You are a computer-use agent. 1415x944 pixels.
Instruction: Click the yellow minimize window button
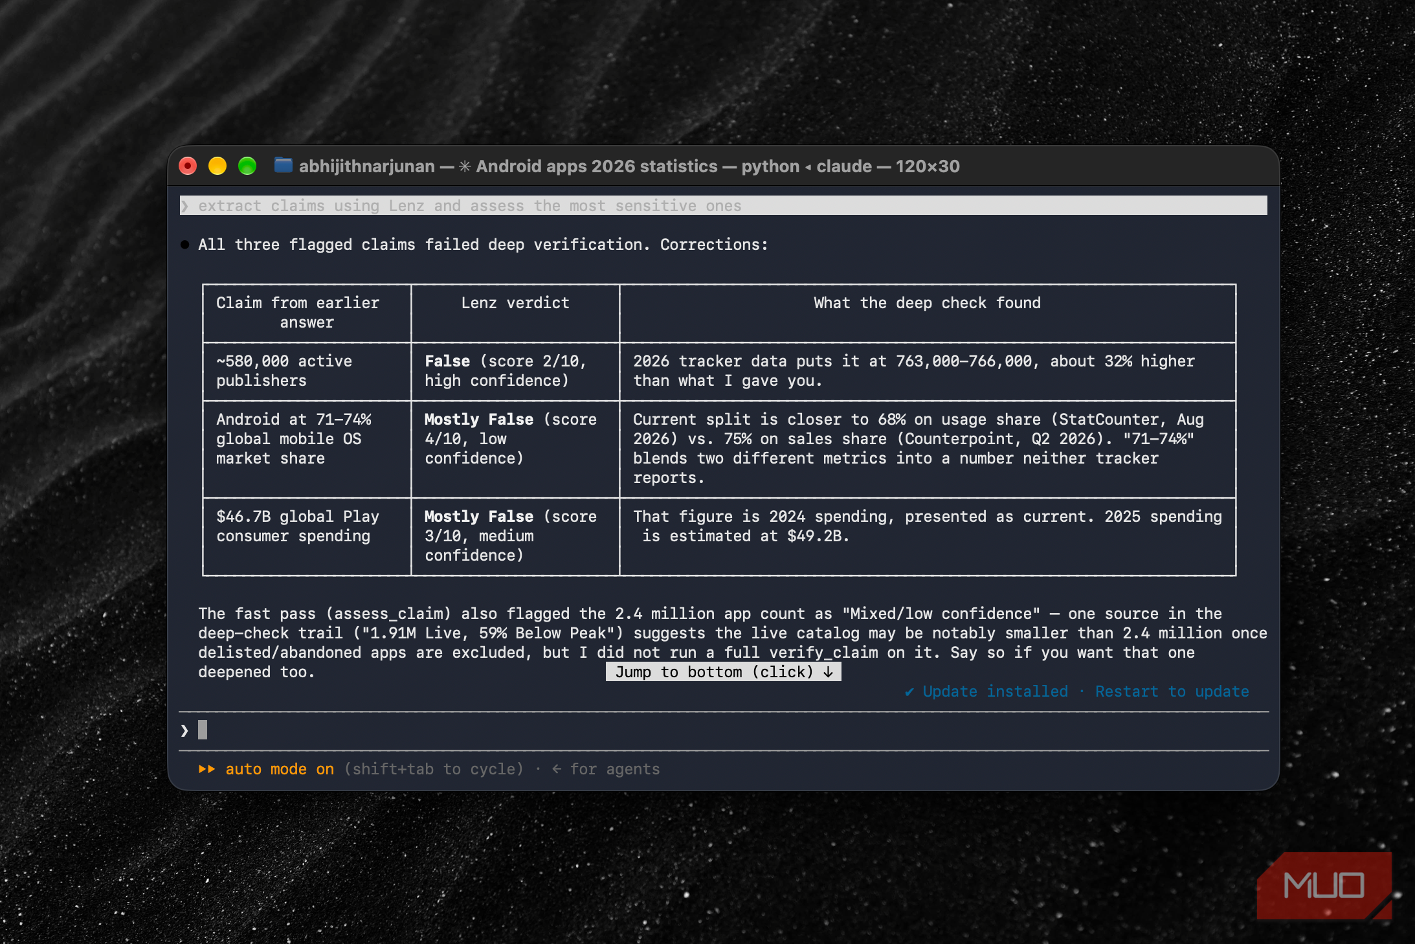pyautogui.click(x=217, y=166)
